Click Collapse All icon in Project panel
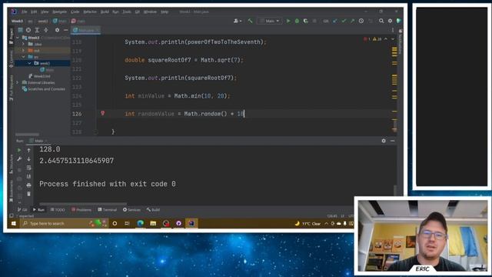Viewport: 492px width, 277px height. 46,30
